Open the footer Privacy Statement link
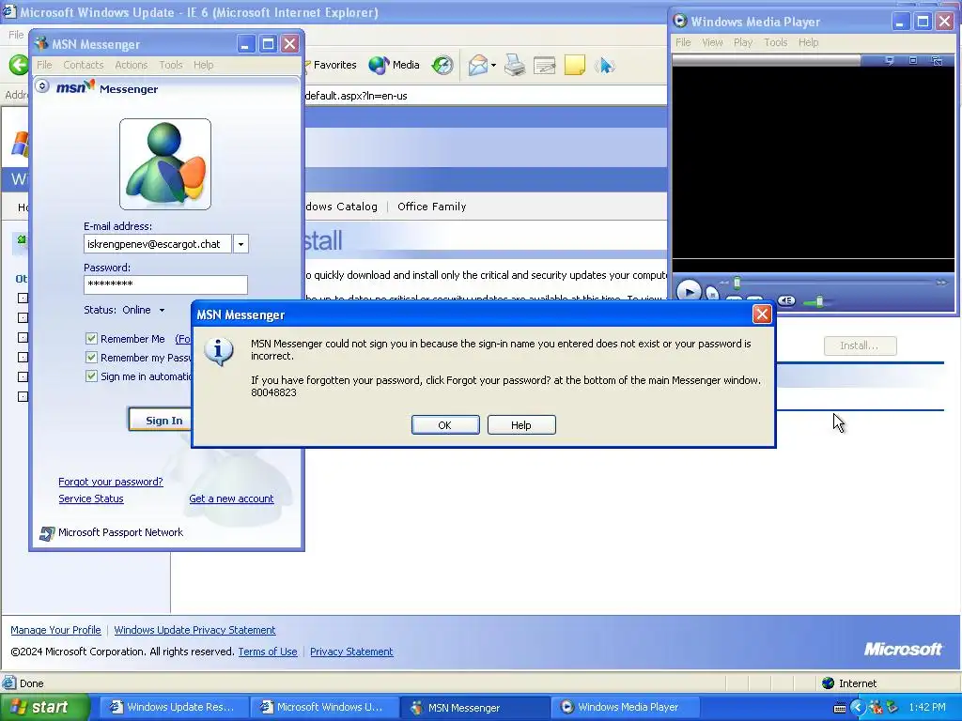 pos(351,652)
